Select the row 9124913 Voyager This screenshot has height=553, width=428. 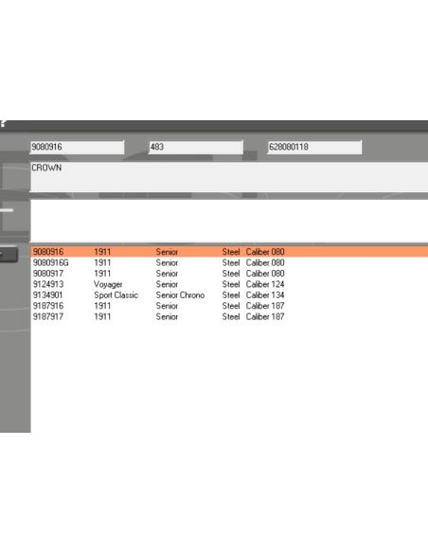pos(229,284)
